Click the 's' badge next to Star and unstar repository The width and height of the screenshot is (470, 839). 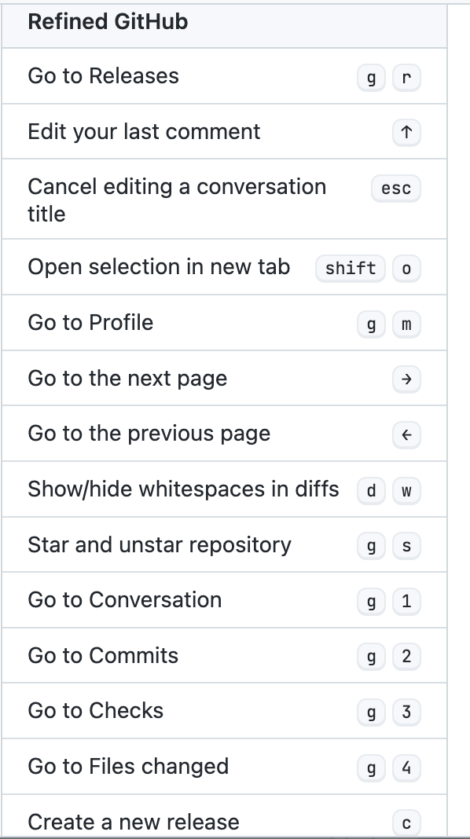click(406, 544)
